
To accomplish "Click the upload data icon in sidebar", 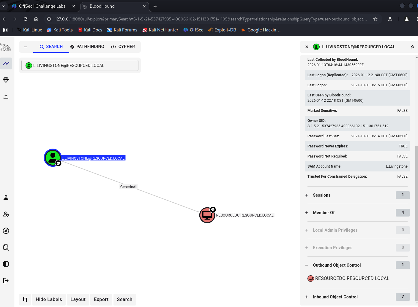I will tap(6, 97).
